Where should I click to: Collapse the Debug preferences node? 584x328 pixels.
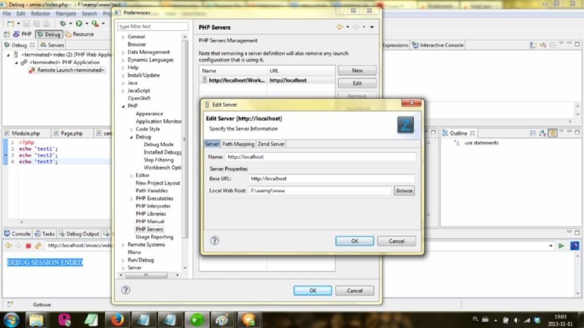(131, 137)
